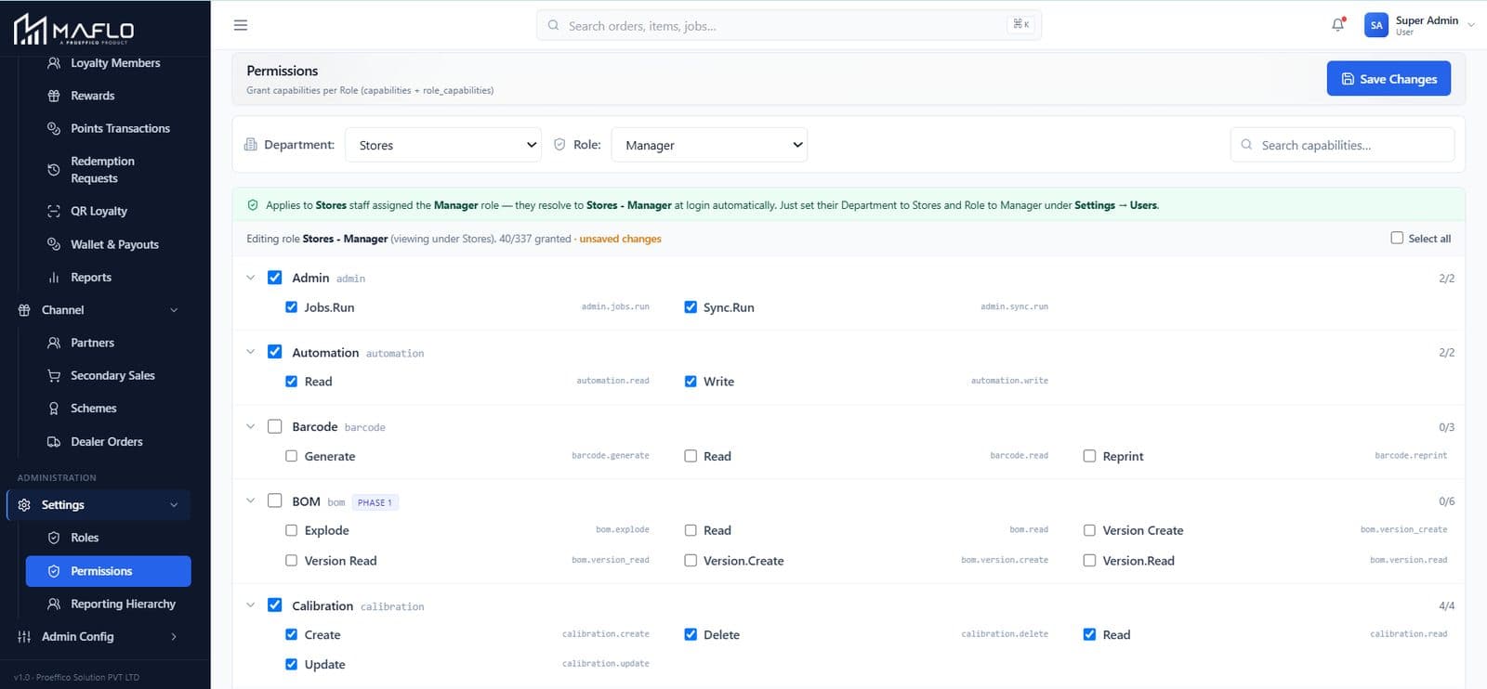The width and height of the screenshot is (1487, 689).
Task: Click the calibration.update capability code
Action: pos(605,664)
